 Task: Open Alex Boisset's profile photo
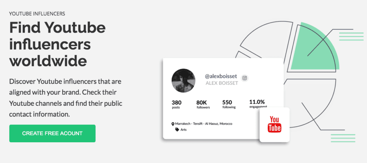coord(183,80)
